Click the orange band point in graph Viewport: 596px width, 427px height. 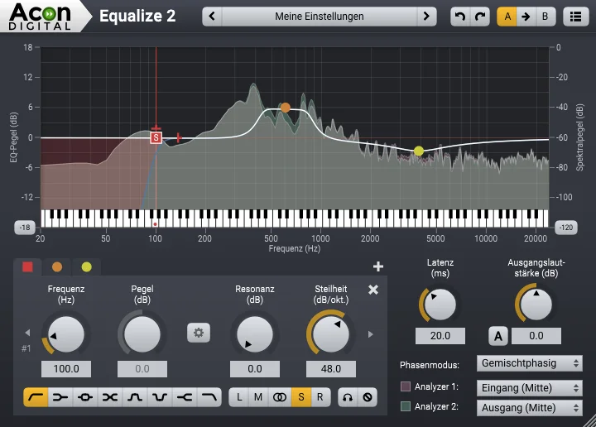pos(285,108)
